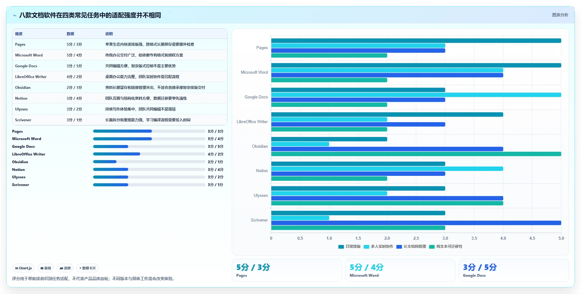Viewport: 581px width, 294px height.
Task: Click the Notion label on the chart axis
Action: click(x=262, y=171)
